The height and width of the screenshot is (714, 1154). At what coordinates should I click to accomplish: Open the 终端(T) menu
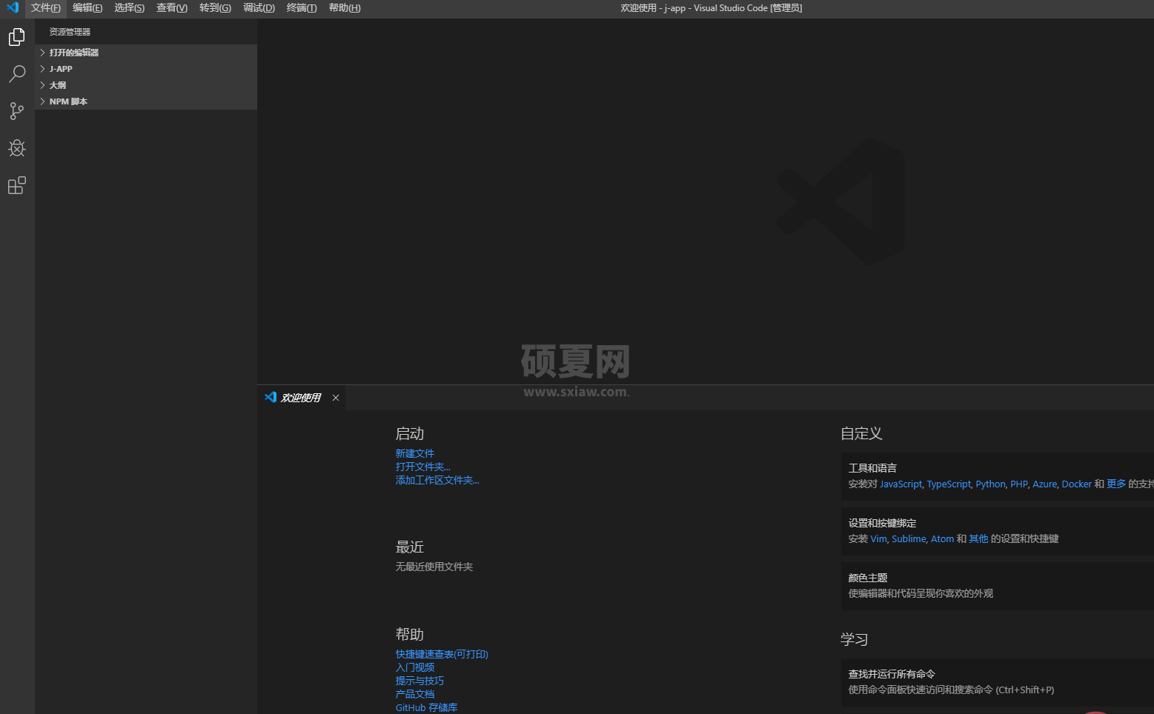pos(302,8)
